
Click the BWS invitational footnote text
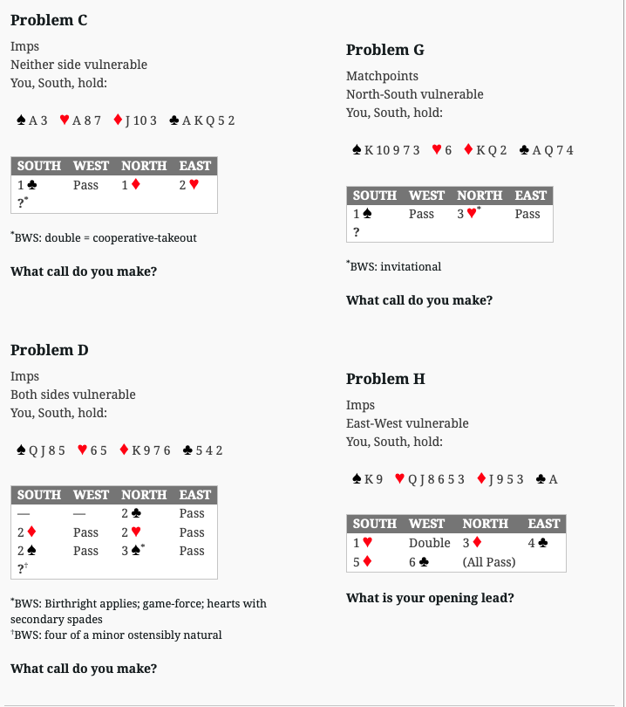(393, 266)
